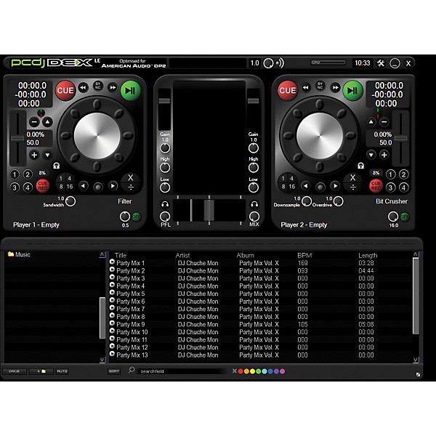Select the Party Mix 9 track row
The image size is (436, 436).
261,324
